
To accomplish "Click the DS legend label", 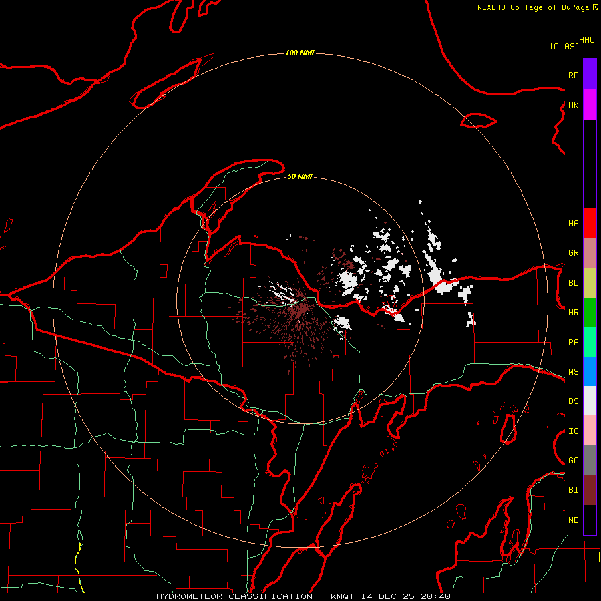I will 573,401.
